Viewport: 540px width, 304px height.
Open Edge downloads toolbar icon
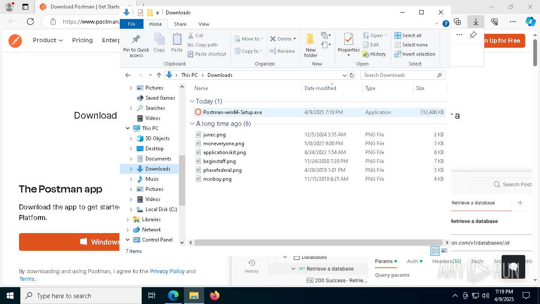tap(476, 22)
